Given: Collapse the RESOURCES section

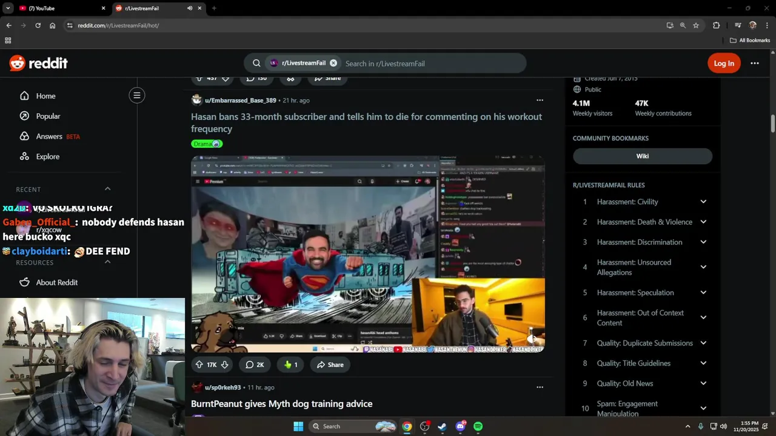Looking at the screenshot, I should pyautogui.click(x=107, y=262).
